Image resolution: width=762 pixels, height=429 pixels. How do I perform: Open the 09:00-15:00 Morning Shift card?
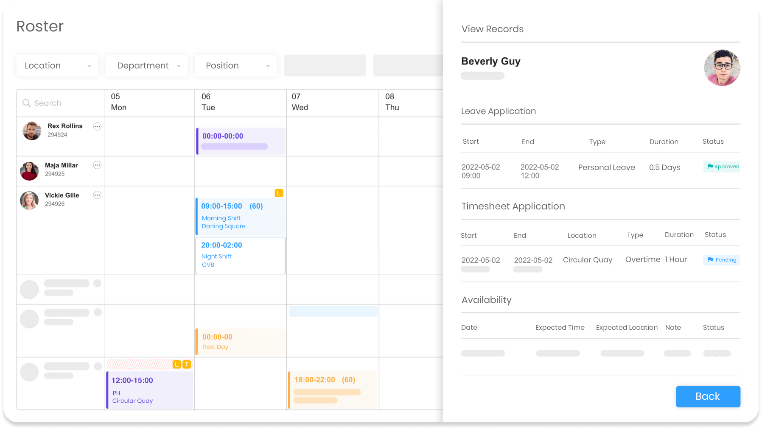click(241, 216)
